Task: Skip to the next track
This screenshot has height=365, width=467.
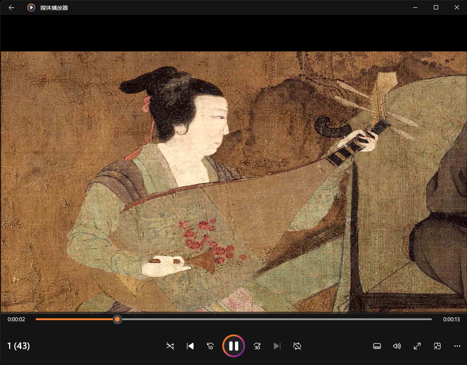Action: click(x=277, y=346)
